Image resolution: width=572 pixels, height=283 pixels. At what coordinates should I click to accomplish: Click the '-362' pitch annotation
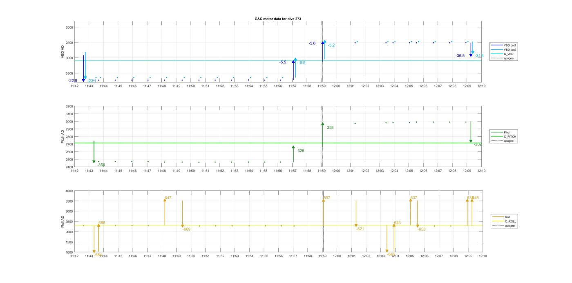[478, 145]
